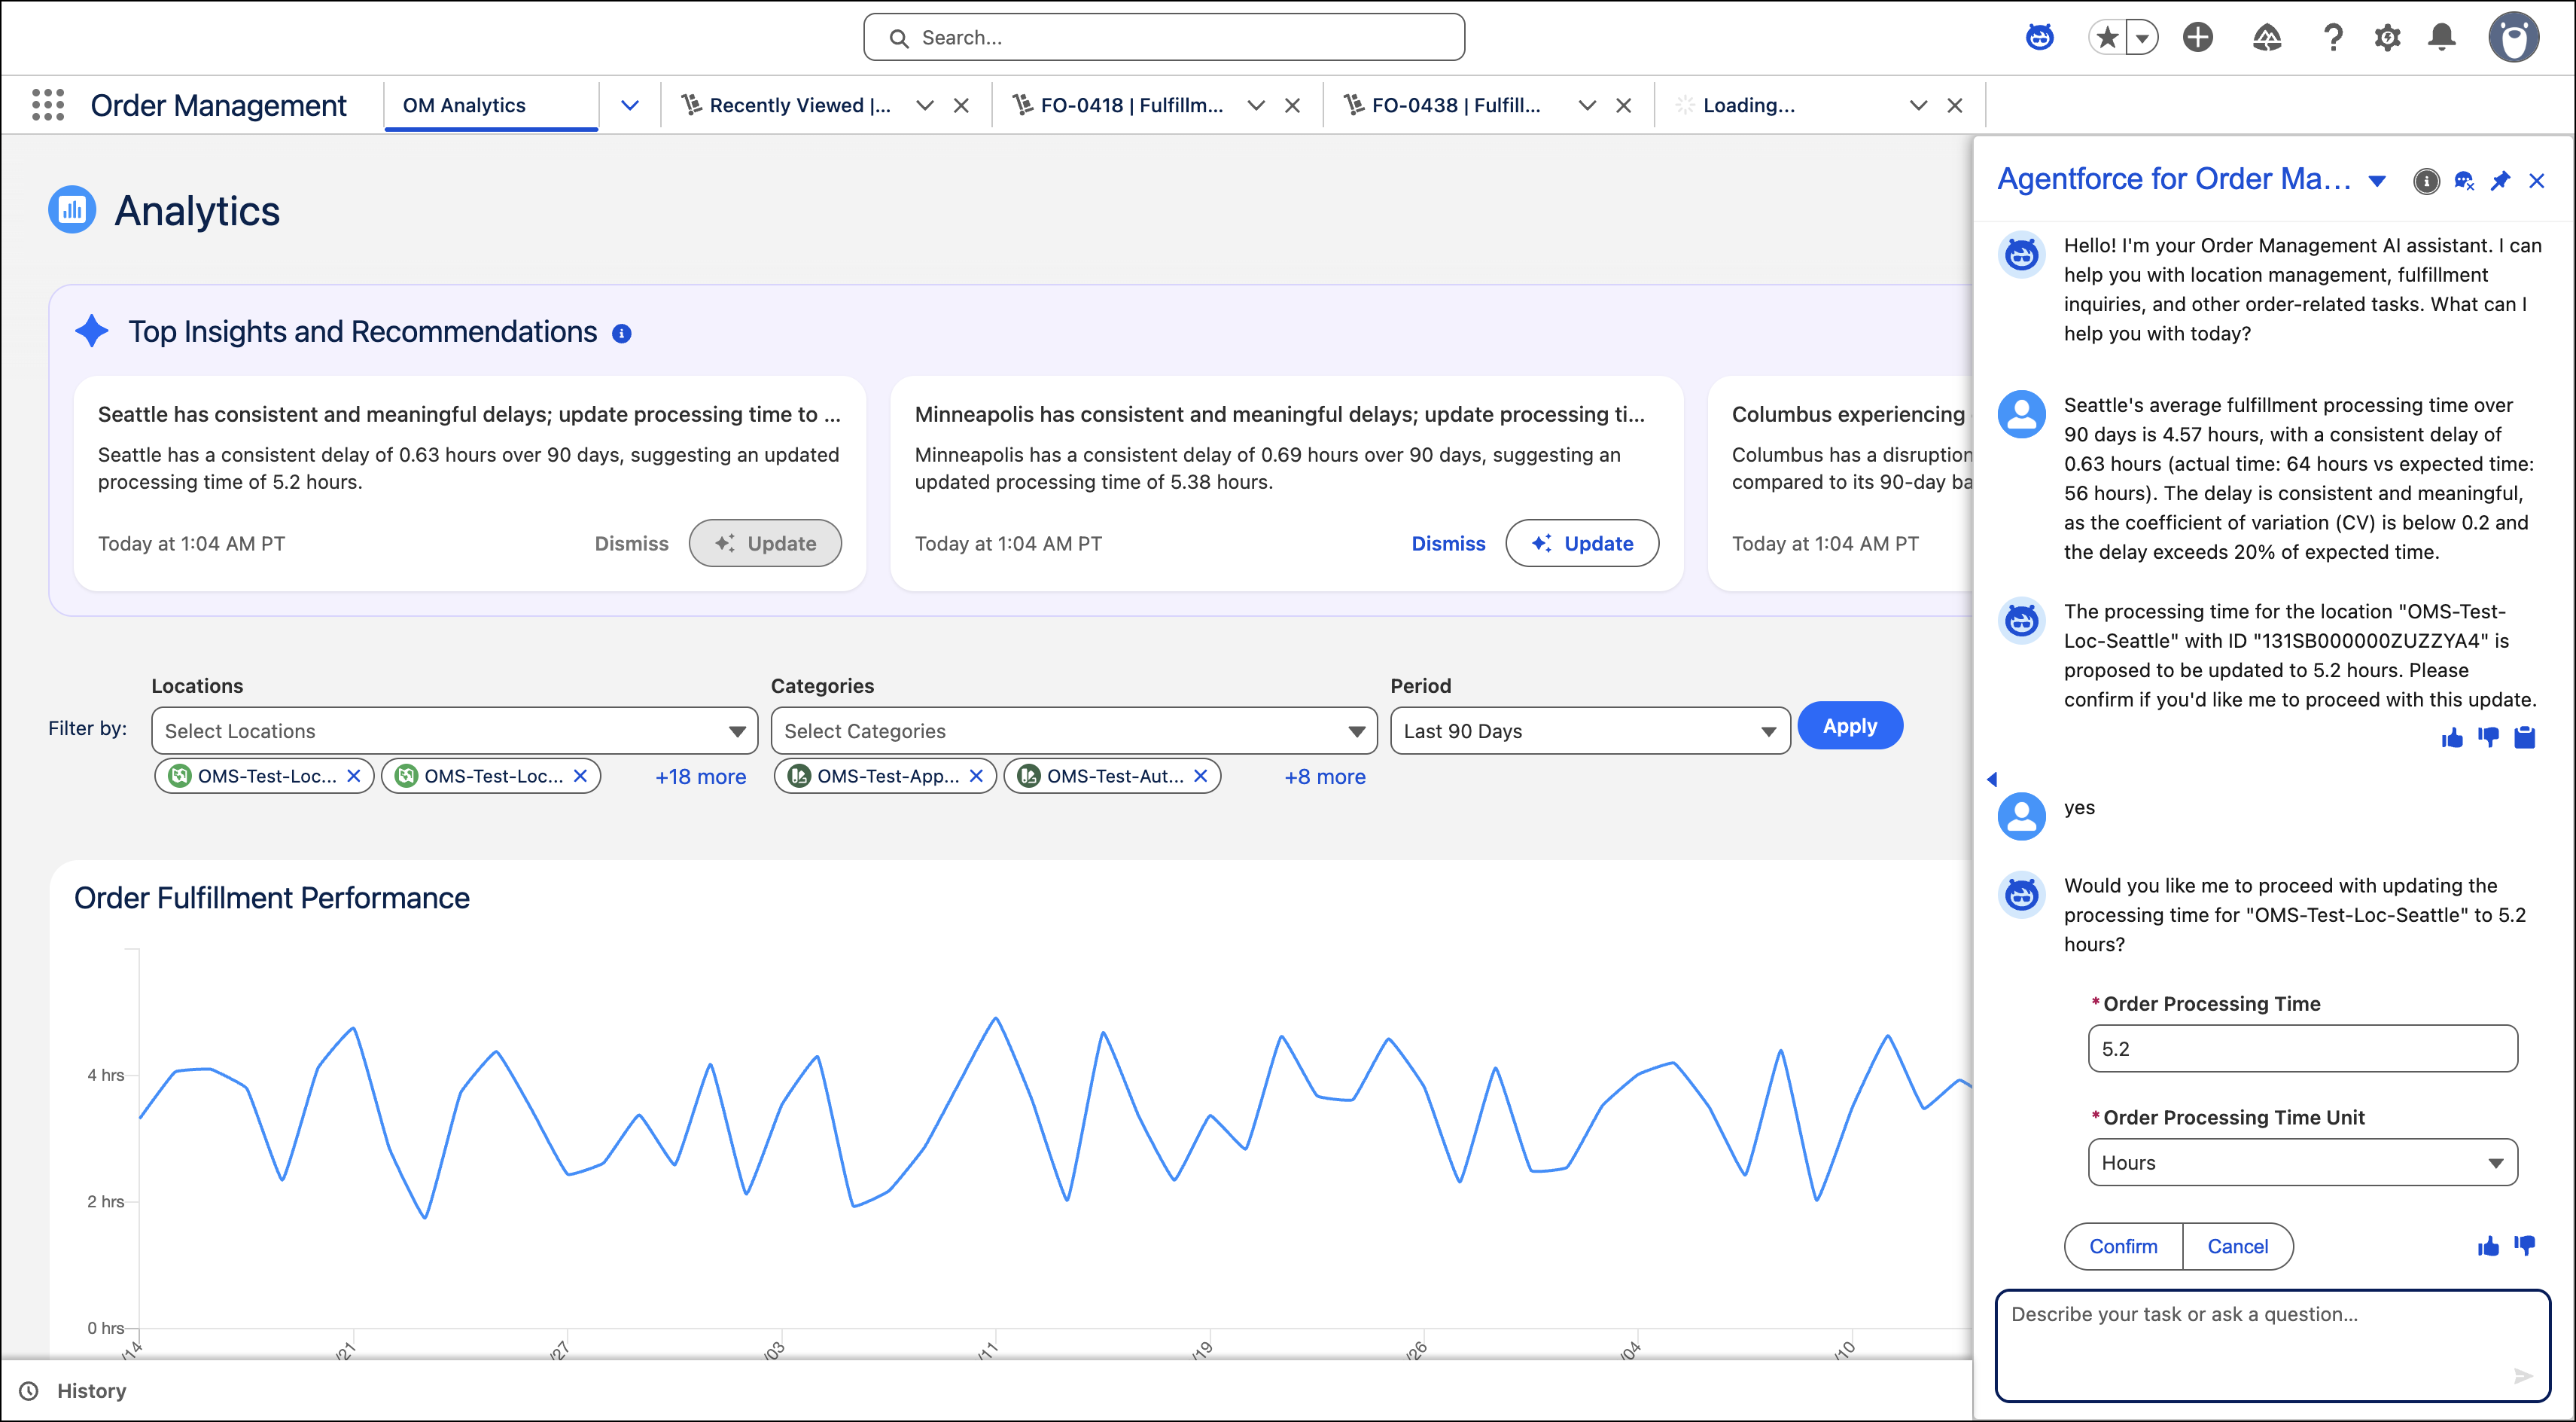Collapse the Agentforce panel with the side arrow
2576x1422 pixels.
(1991, 779)
